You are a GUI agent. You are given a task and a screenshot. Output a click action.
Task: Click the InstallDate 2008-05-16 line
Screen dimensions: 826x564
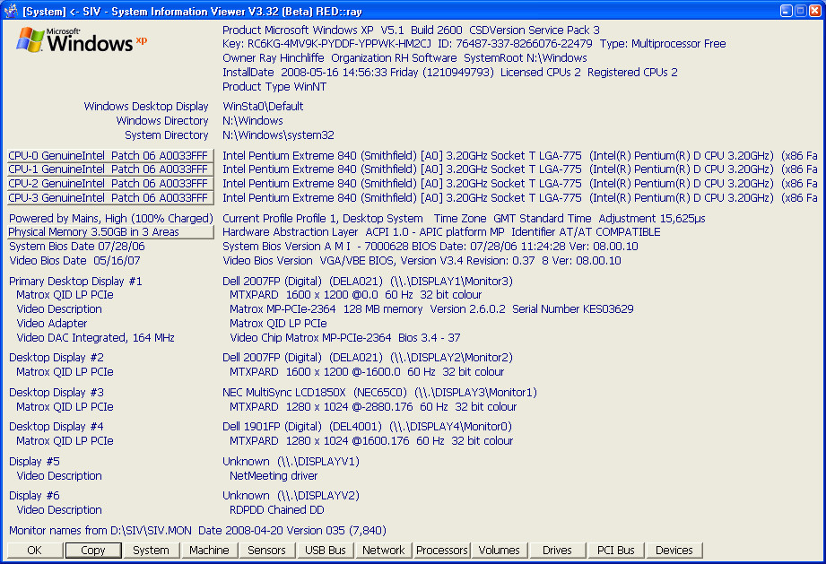click(450, 72)
